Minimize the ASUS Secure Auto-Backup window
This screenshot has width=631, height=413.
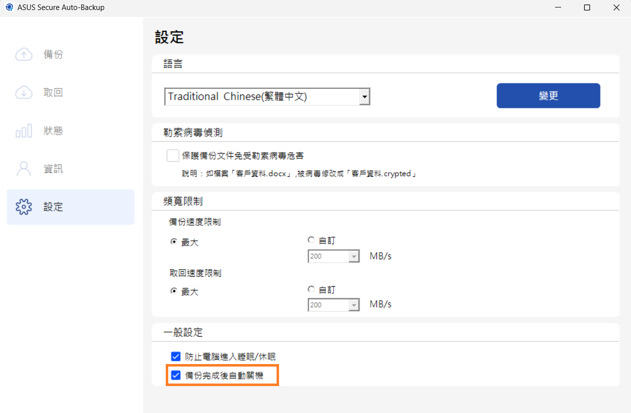pos(559,7)
